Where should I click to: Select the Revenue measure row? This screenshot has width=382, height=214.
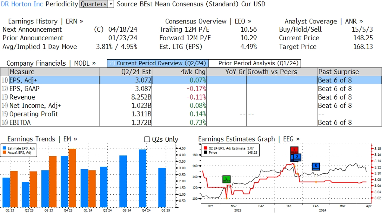191,97
